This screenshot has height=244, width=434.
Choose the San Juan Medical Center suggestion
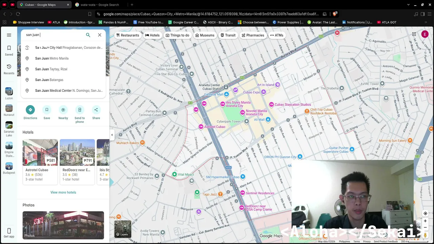63,91
